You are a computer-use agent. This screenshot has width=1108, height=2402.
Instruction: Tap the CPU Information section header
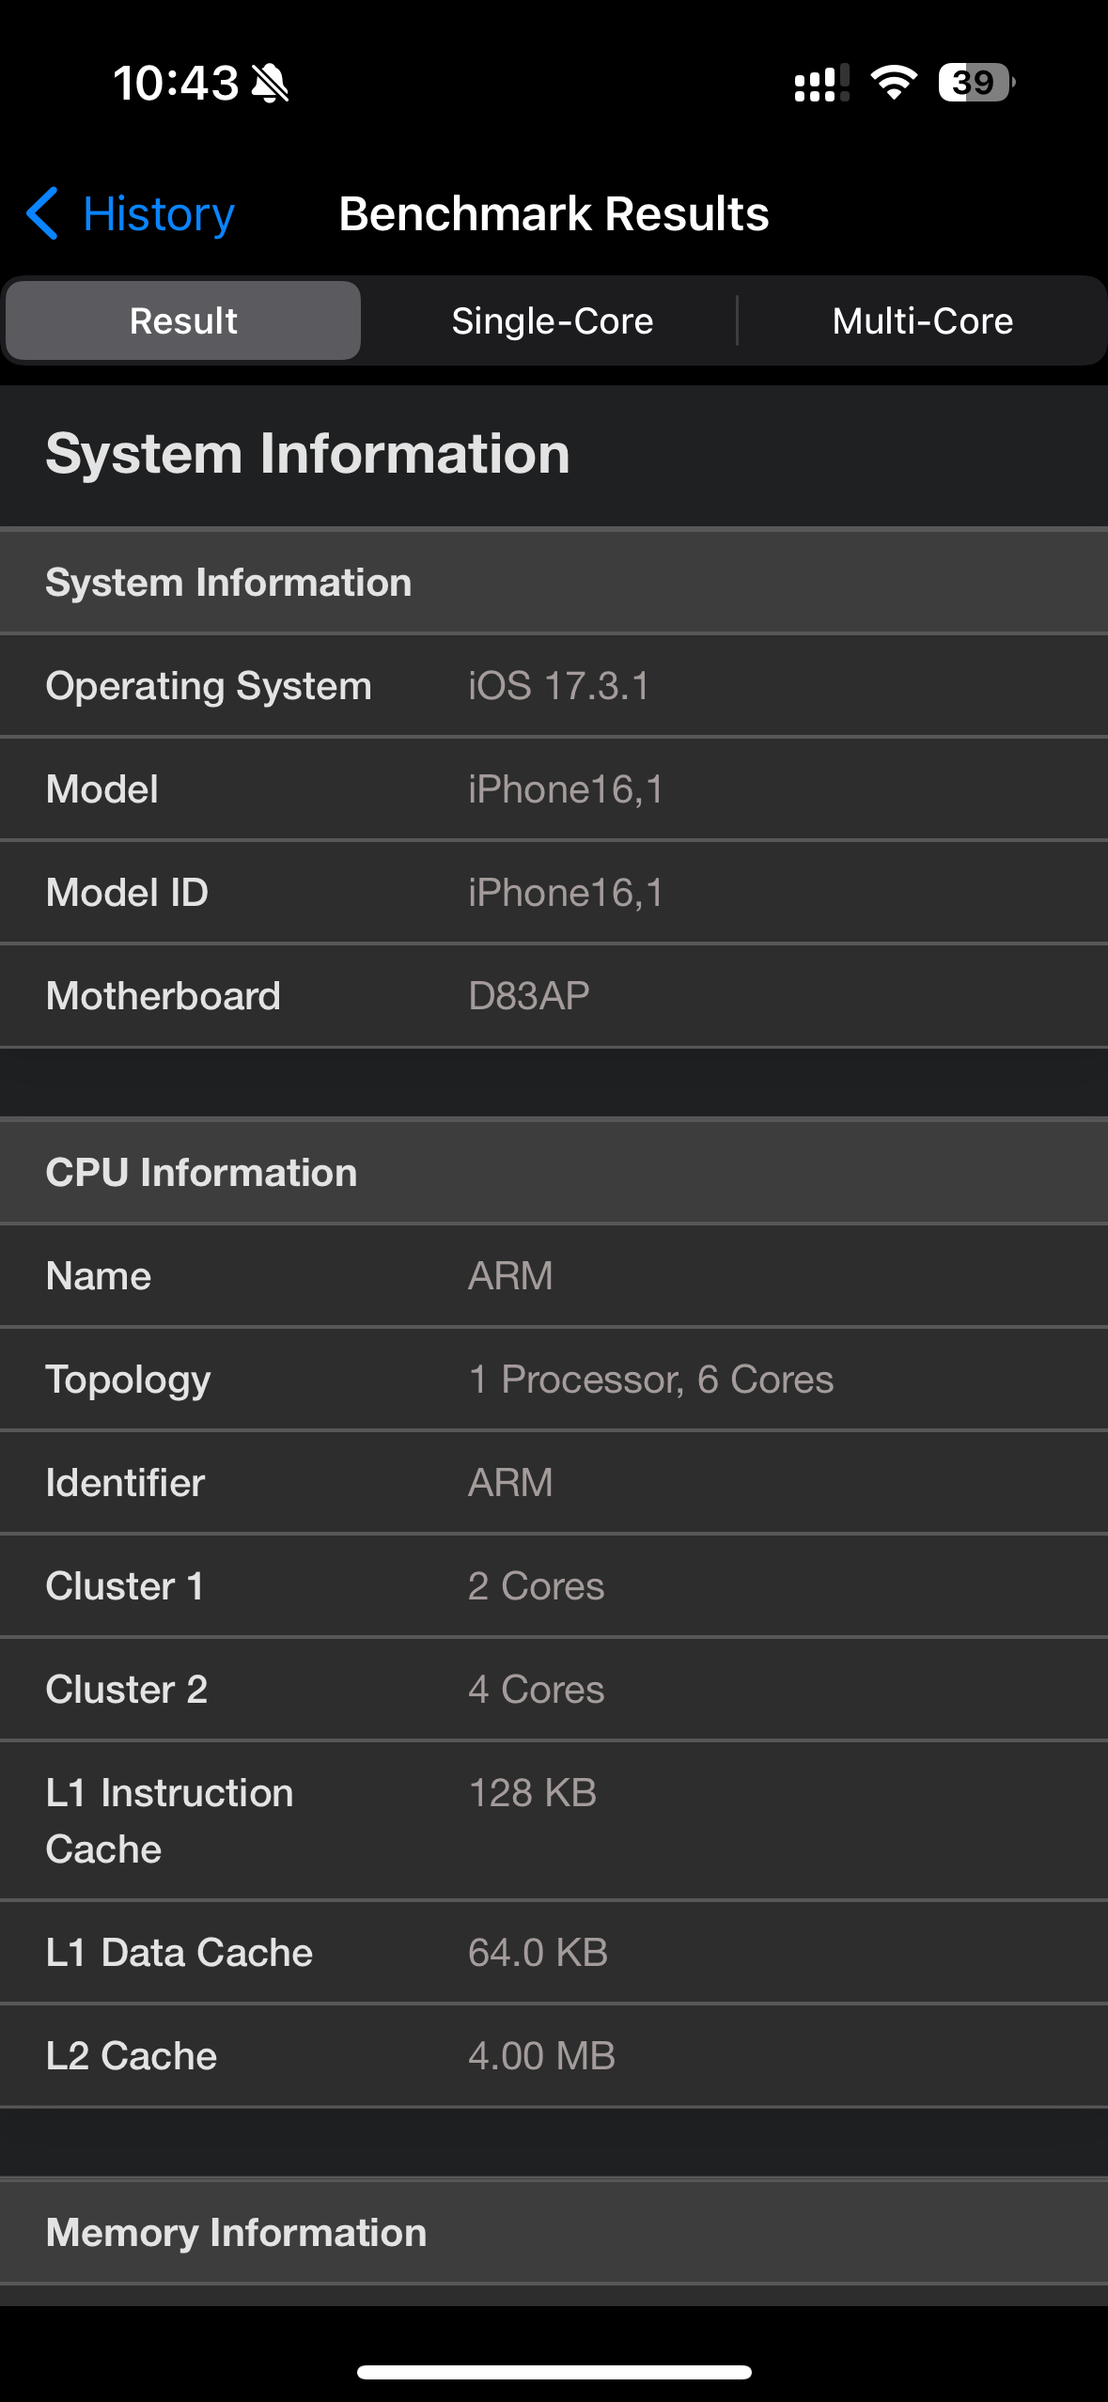[x=554, y=1173]
